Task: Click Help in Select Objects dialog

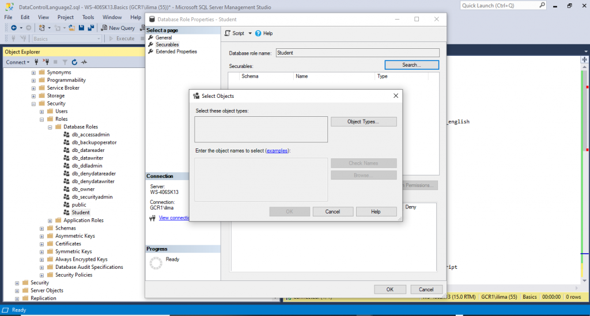Action: click(376, 212)
